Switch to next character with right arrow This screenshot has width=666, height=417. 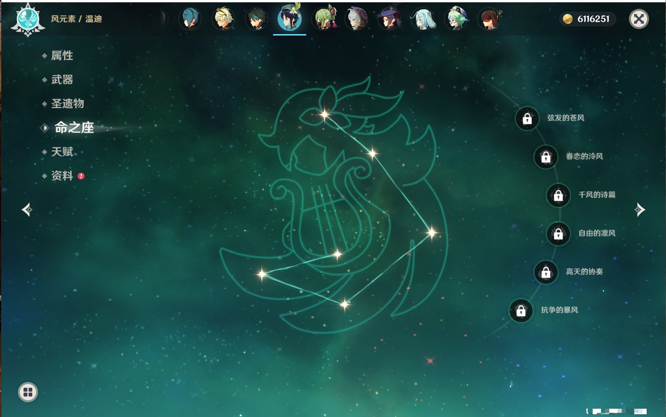click(x=640, y=210)
